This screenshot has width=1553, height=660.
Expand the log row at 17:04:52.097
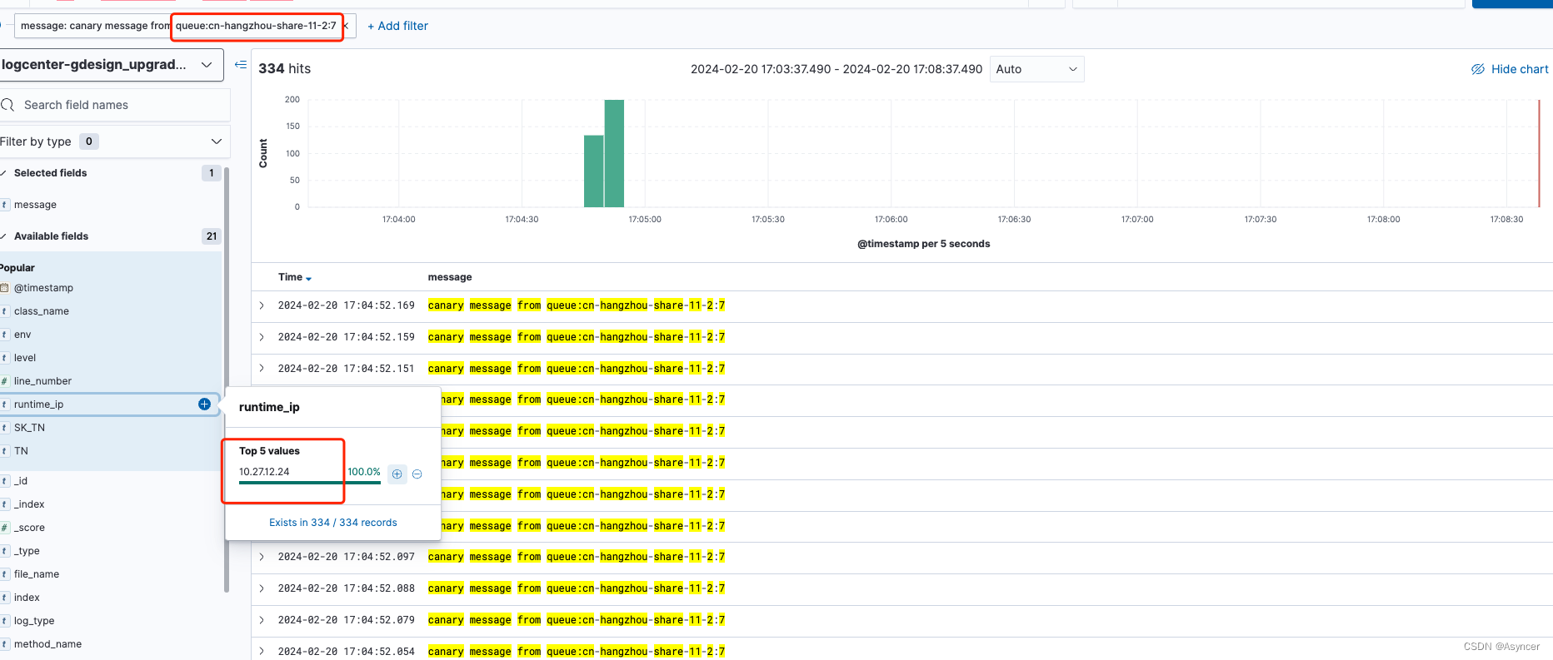click(262, 557)
